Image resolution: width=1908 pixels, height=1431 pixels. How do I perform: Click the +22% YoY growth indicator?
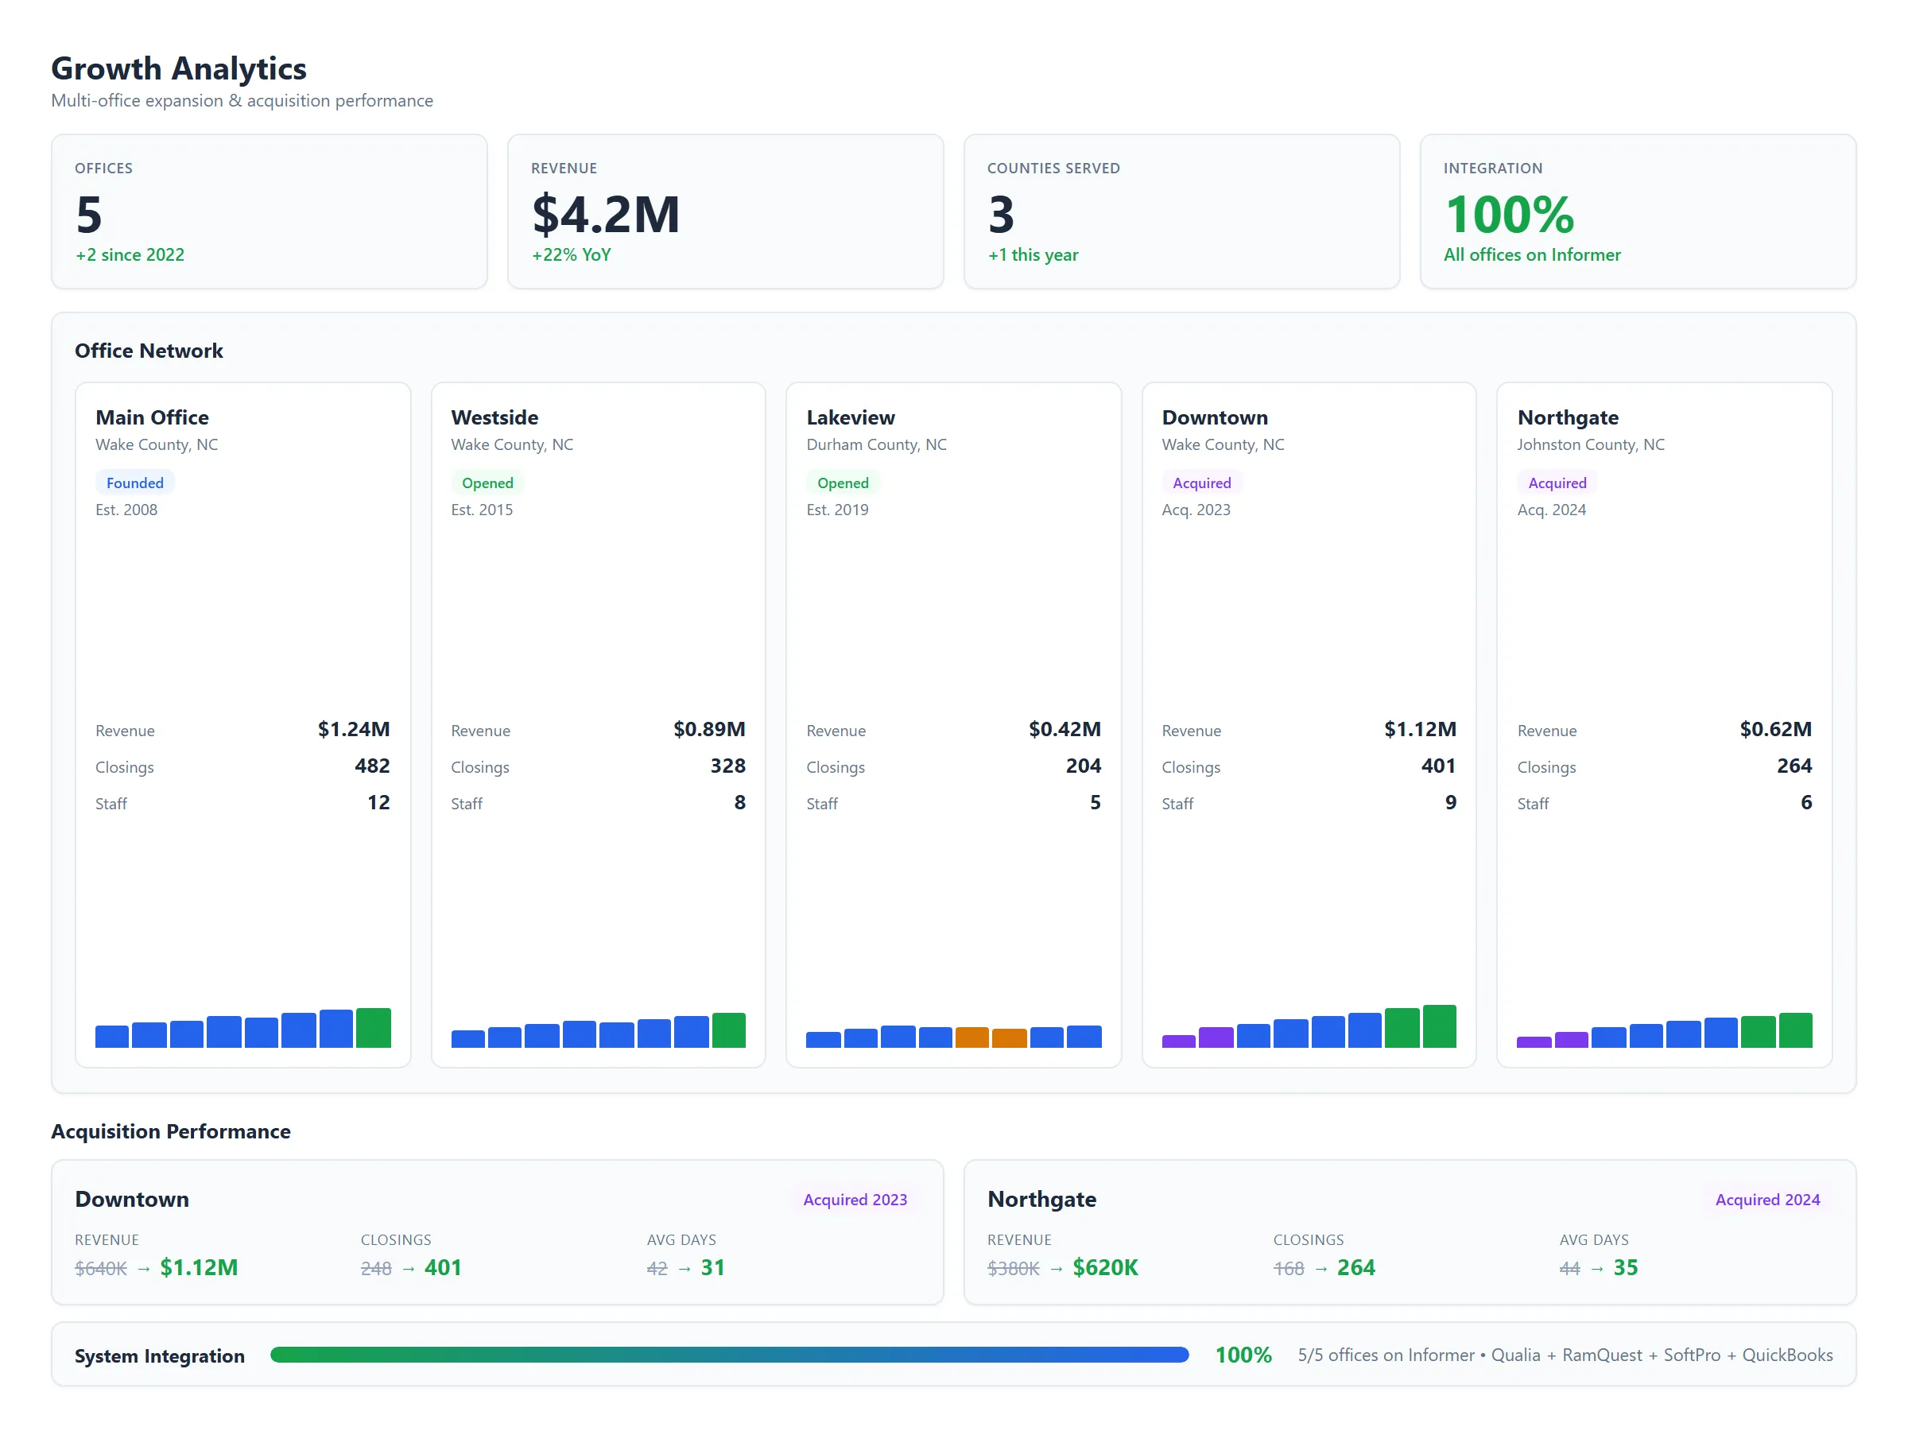(572, 254)
